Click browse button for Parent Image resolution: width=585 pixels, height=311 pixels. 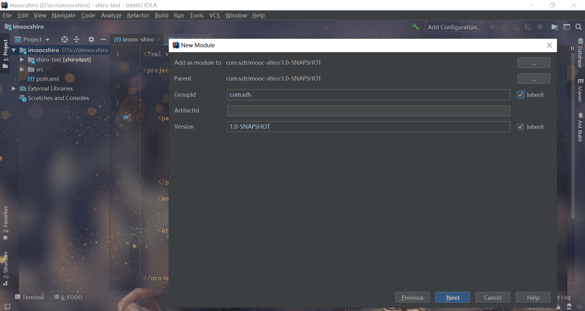534,79
